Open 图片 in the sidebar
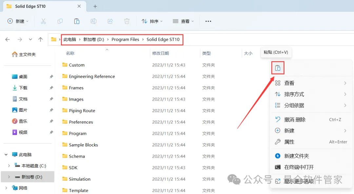This screenshot has height=194, width=354. click(x=19, y=110)
